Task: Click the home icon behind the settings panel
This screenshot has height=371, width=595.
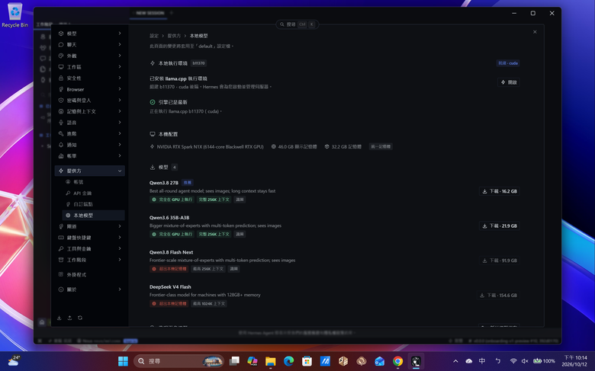Action: 42,322
